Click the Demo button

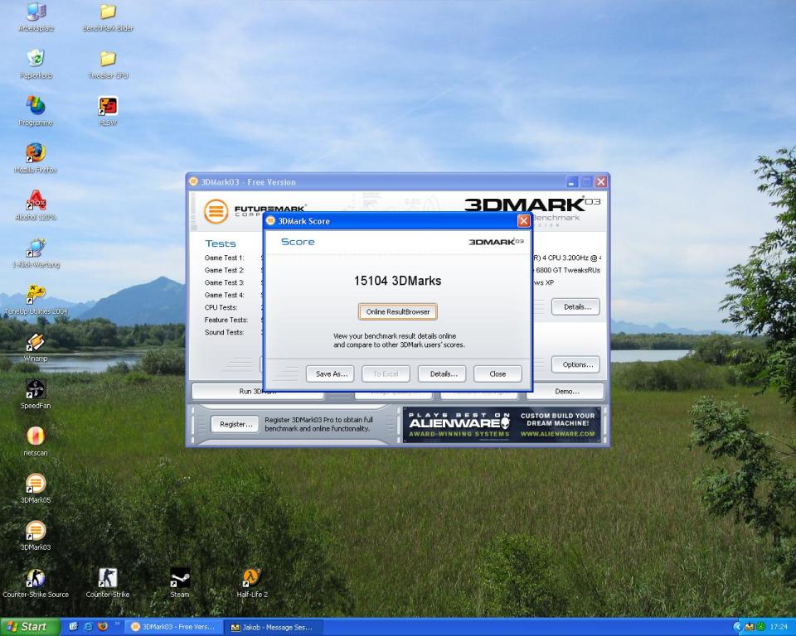coord(565,392)
